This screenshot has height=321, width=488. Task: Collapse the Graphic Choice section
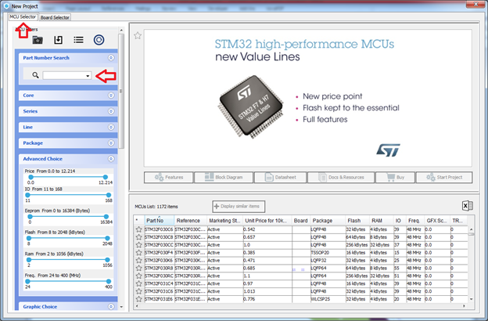(x=111, y=307)
